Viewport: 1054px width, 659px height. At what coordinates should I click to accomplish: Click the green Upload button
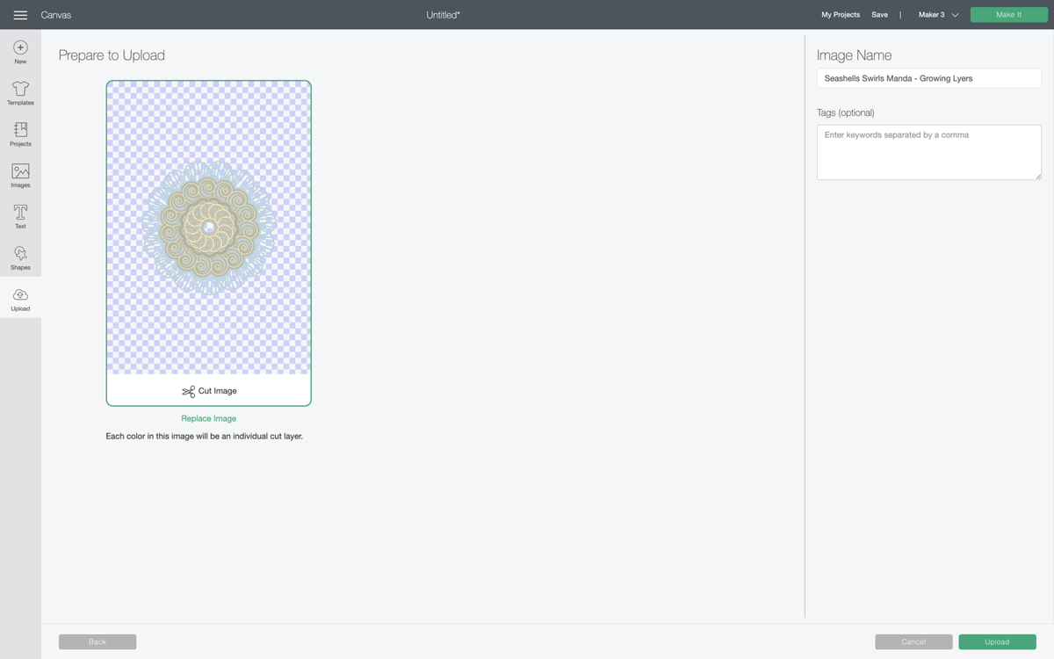coord(997,641)
